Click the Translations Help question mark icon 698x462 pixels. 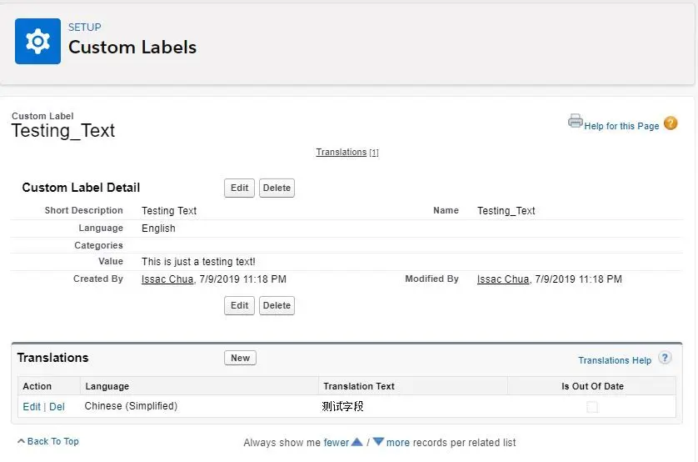(x=665, y=358)
